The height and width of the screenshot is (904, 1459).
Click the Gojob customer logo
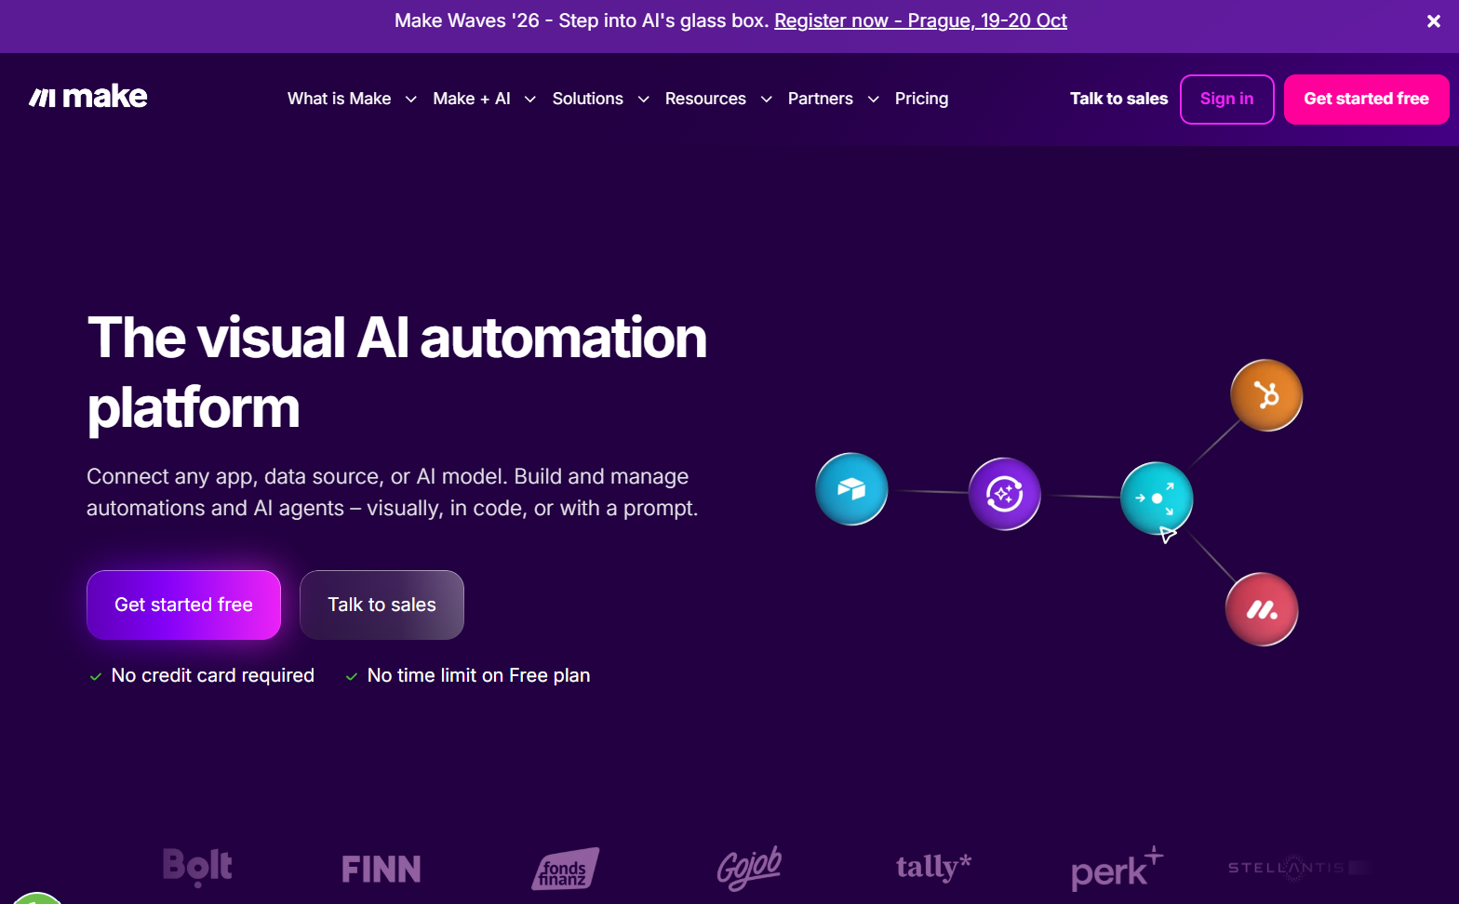point(749,868)
